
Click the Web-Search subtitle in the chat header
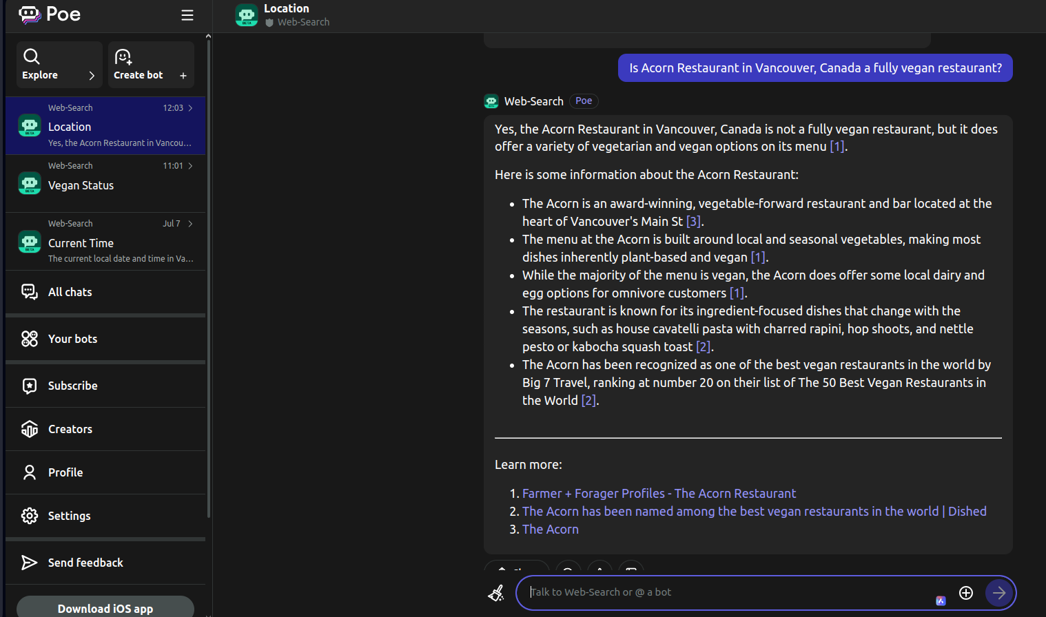304,23
